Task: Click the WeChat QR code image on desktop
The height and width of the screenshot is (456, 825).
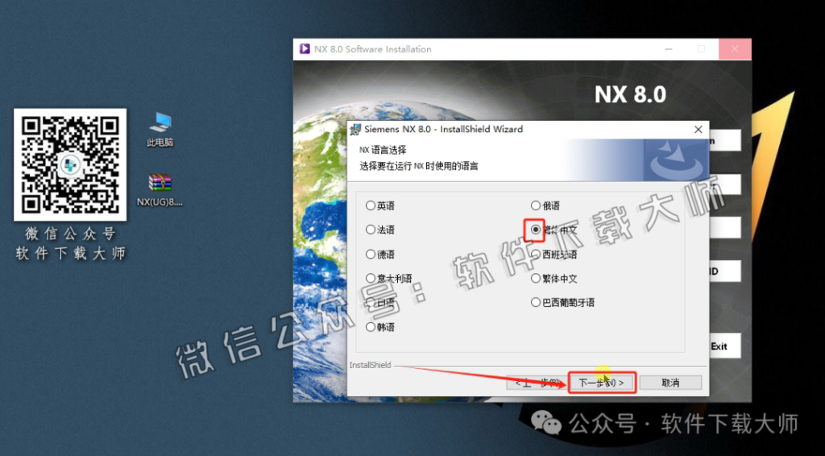Action: coord(70,164)
